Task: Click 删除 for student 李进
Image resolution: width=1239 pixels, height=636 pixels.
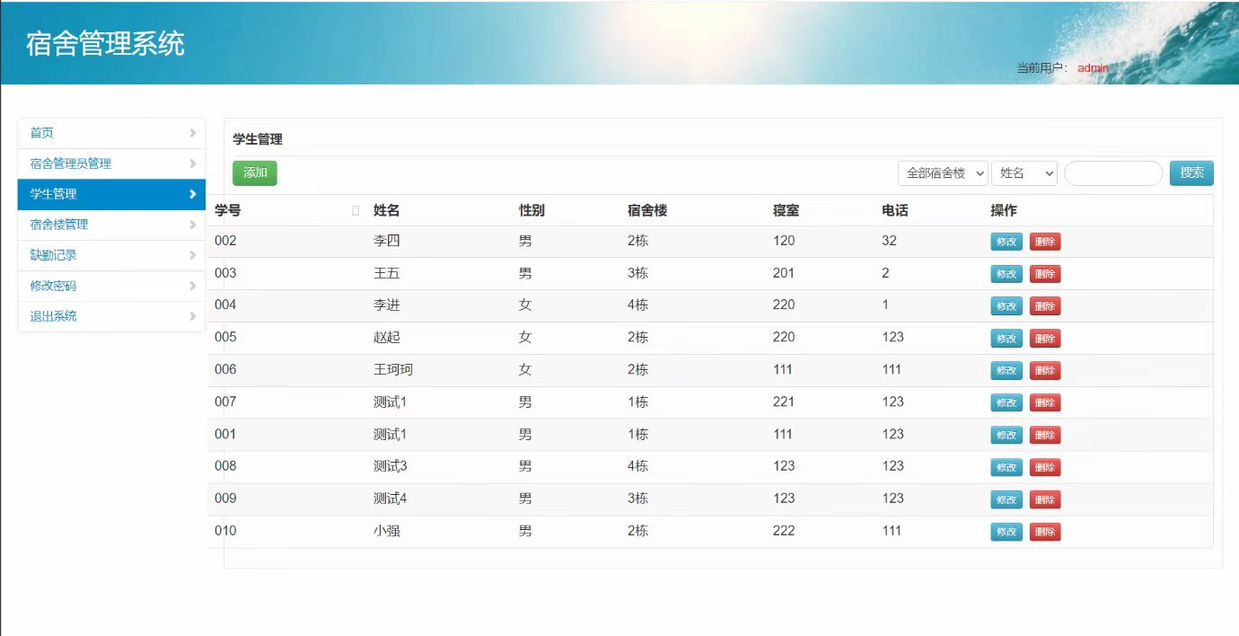Action: click(x=1044, y=306)
